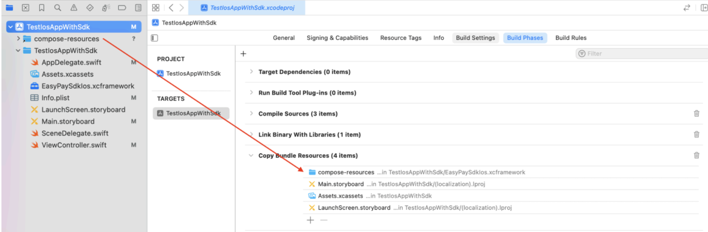The height and width of the screenshot is (232, 708).
Task: Delete the Compile Sources phase via trash
Action: coord(696,113)
